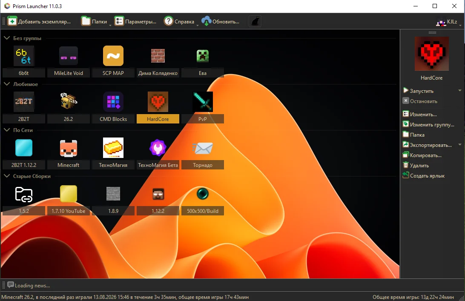This screenshot has height=301, width=465.
Task: Select the HardCore heart icon in grid
Action: (x=158, y=102)
